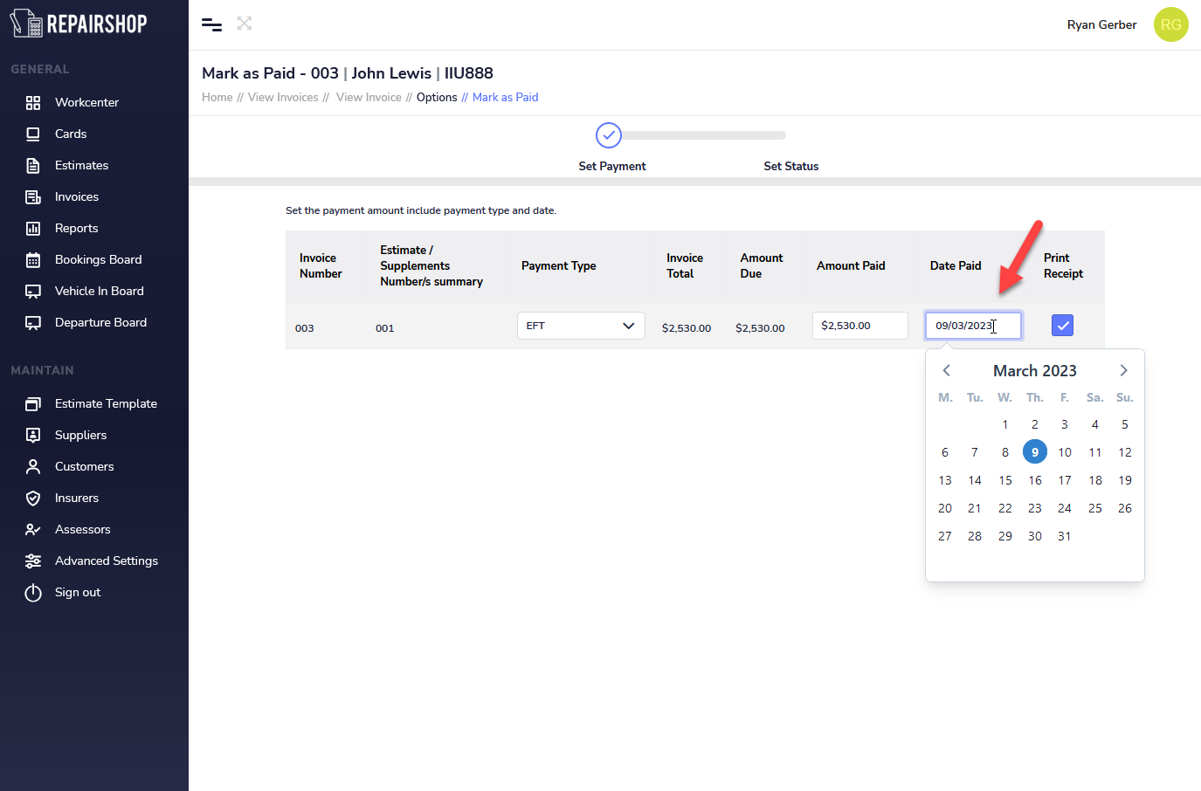1201x791 pixels.
Task: Go to next month in calendar
Action: point(1123,370)
